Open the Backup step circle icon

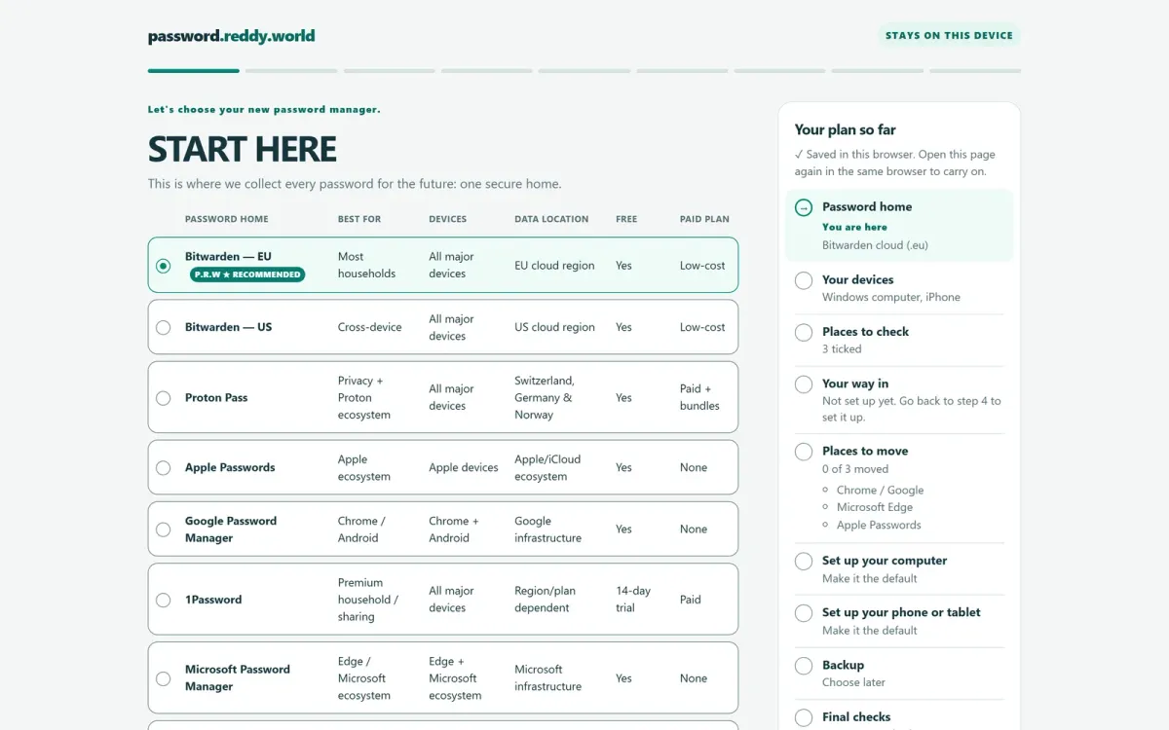804,666
